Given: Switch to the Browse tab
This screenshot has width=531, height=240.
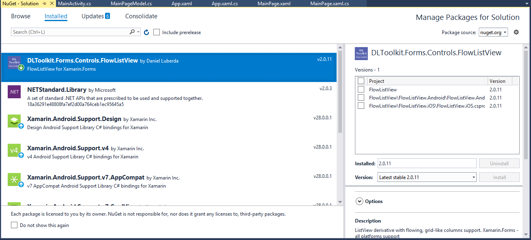Looking at the screenshot, I should [21, 16].
